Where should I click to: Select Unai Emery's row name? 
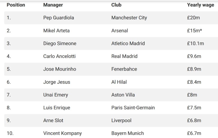pos(55,95)
